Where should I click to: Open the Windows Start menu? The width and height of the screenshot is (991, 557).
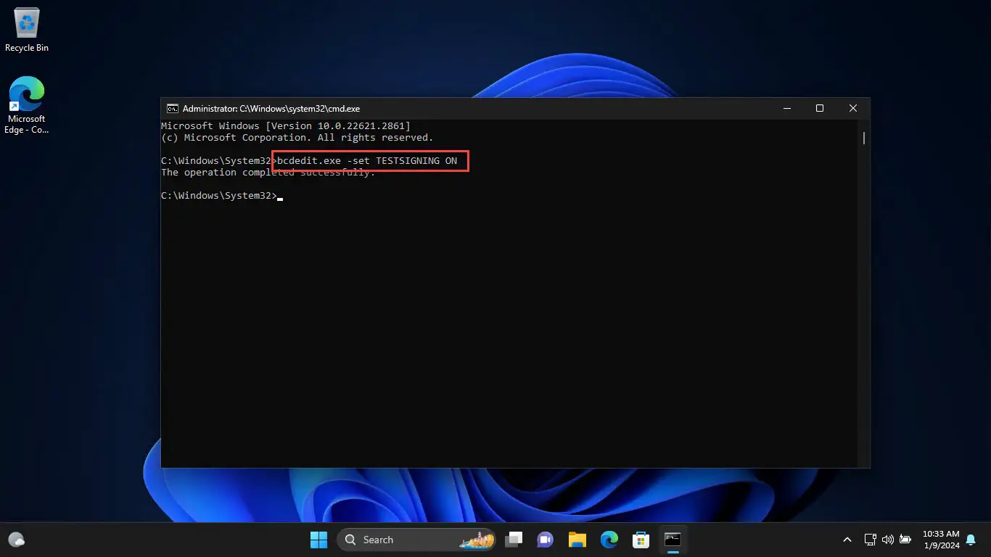(318, 540)
